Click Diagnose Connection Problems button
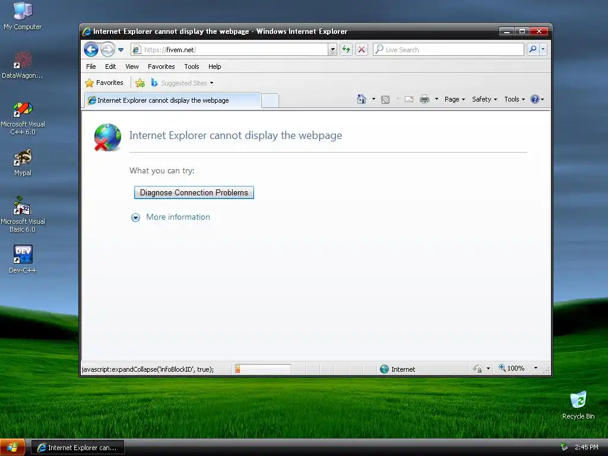This screenshot has width=608, height=456. coord(194,193)
